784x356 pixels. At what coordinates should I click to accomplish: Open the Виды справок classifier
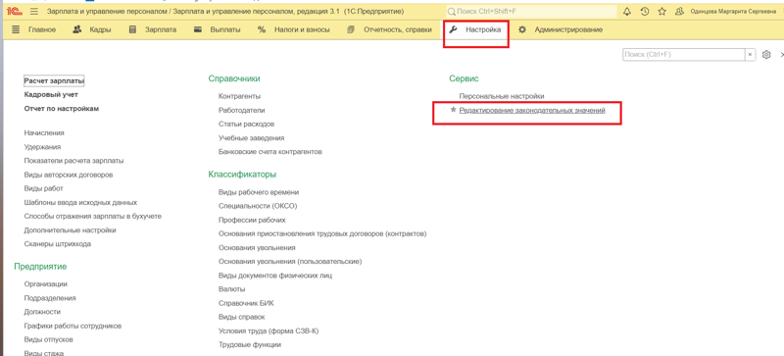tap(241, 317)
